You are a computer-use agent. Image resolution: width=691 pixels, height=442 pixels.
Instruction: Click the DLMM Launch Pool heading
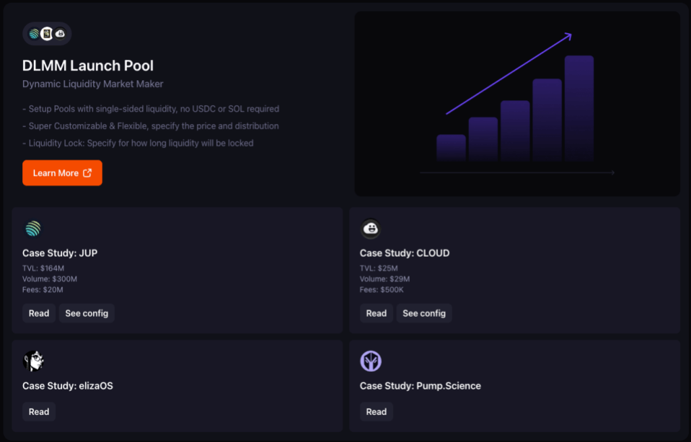[88, 66]
